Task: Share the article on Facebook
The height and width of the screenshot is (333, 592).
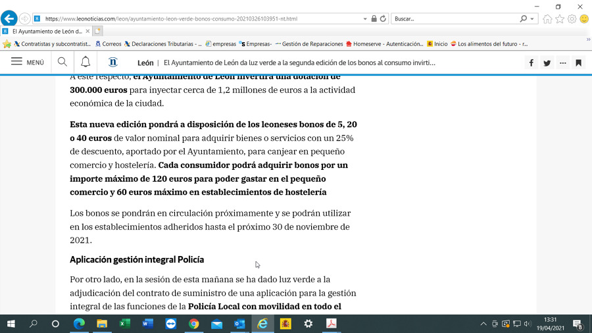Action: pyautogui.click(x=531, y=63)
